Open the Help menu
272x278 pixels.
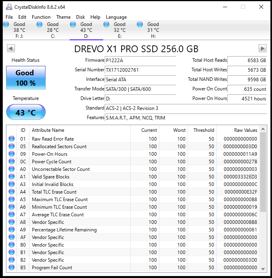click(95, 17)
